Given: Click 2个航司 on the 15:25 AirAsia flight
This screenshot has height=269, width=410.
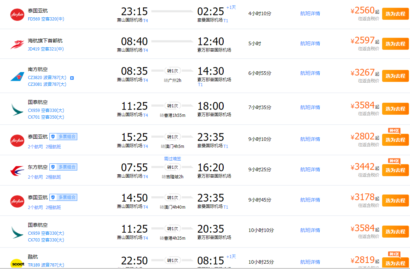Looking at the screenshot, I should click(x=35, y=147).
